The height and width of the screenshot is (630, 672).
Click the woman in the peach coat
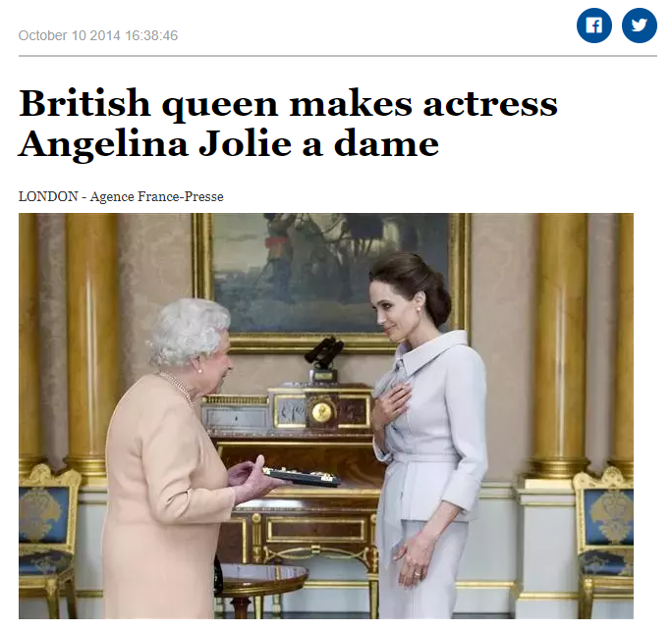178,458
